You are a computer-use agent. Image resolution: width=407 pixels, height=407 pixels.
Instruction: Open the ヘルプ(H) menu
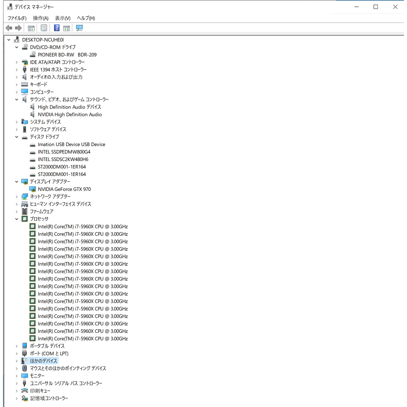click(86, 18)
